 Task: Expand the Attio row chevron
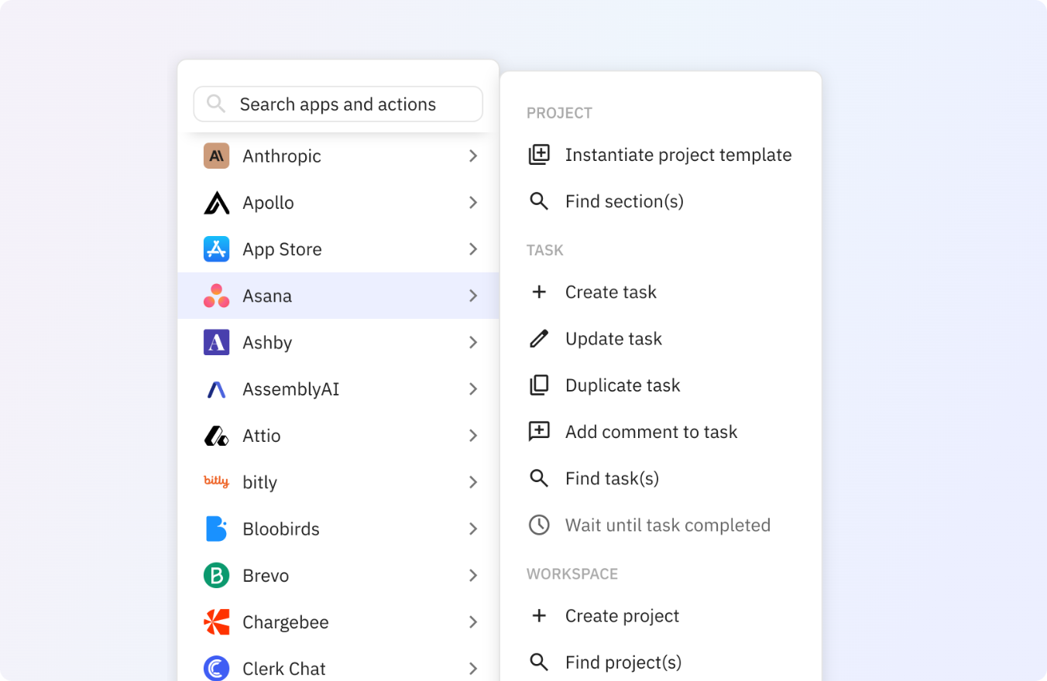click(473, 436)
